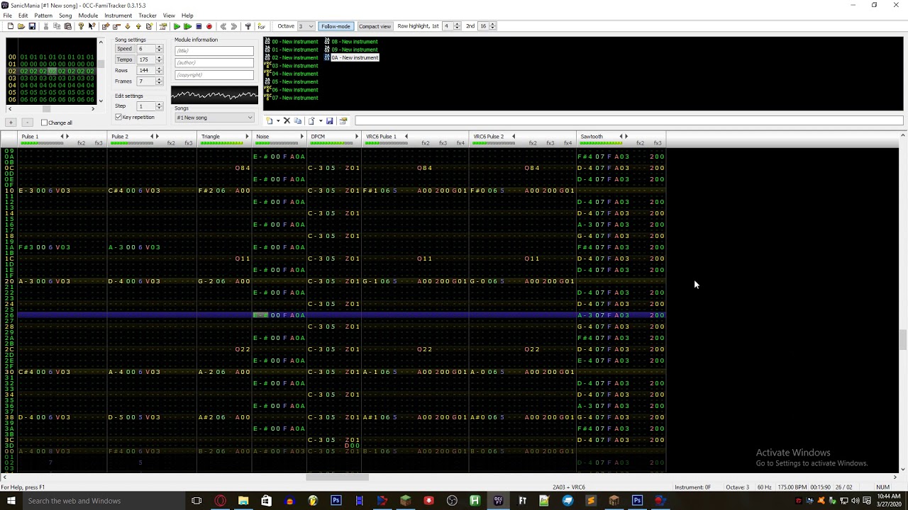This screenshot has width=908, height=510.
Task: Click the red Record/edit mode icon
Action: pyautogui.click(x=209, y=26)
